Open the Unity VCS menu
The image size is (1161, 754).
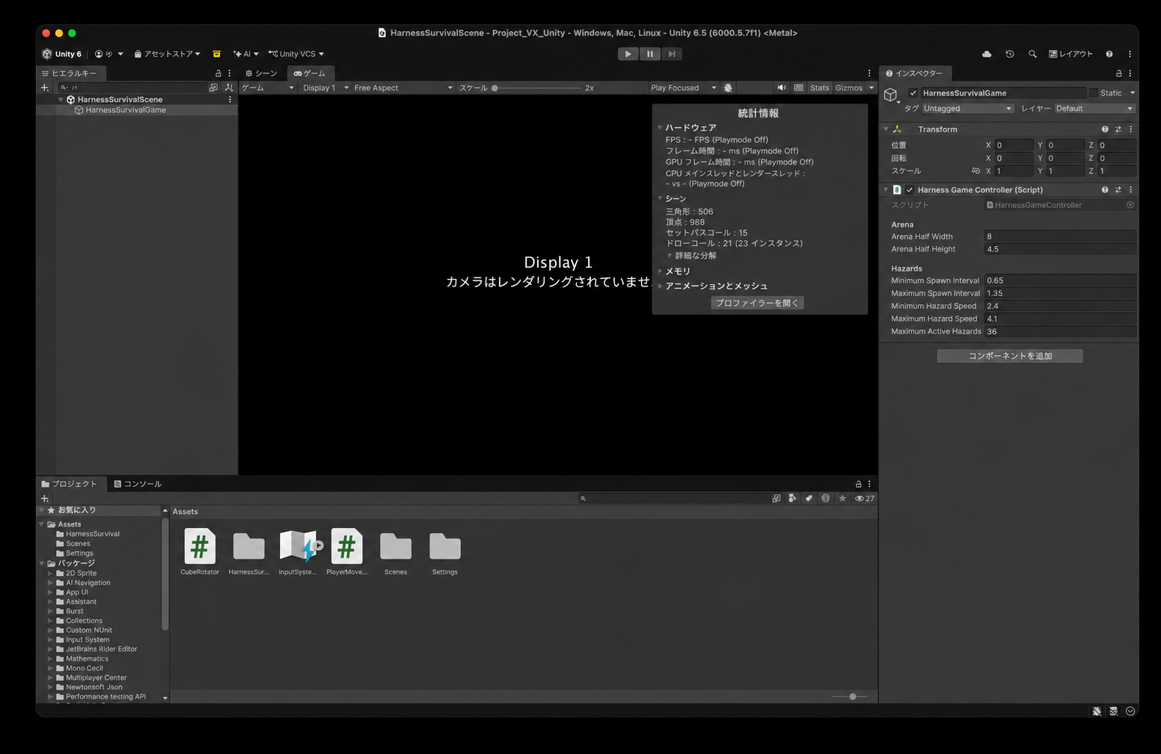296,54
